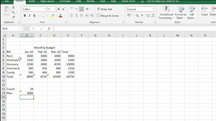Open Conditional Formatting menu
This screenshot has height=121, width=216.
pyautogui.click(x=166, y=12)
